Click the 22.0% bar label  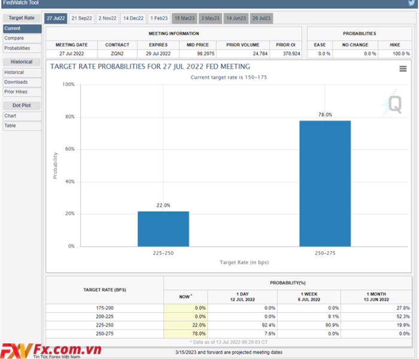[163, 205]
